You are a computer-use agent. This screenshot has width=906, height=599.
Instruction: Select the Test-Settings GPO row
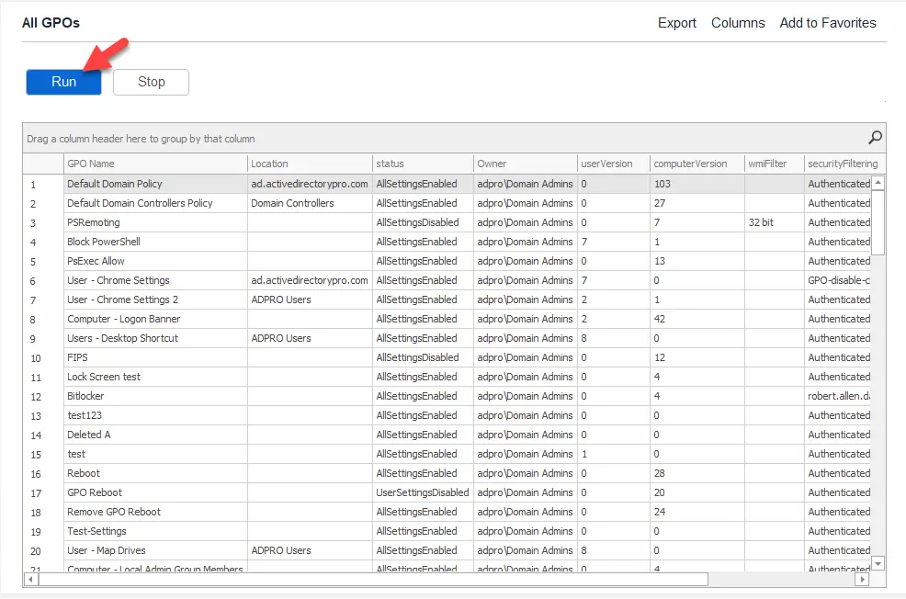(x=447, y=531)
